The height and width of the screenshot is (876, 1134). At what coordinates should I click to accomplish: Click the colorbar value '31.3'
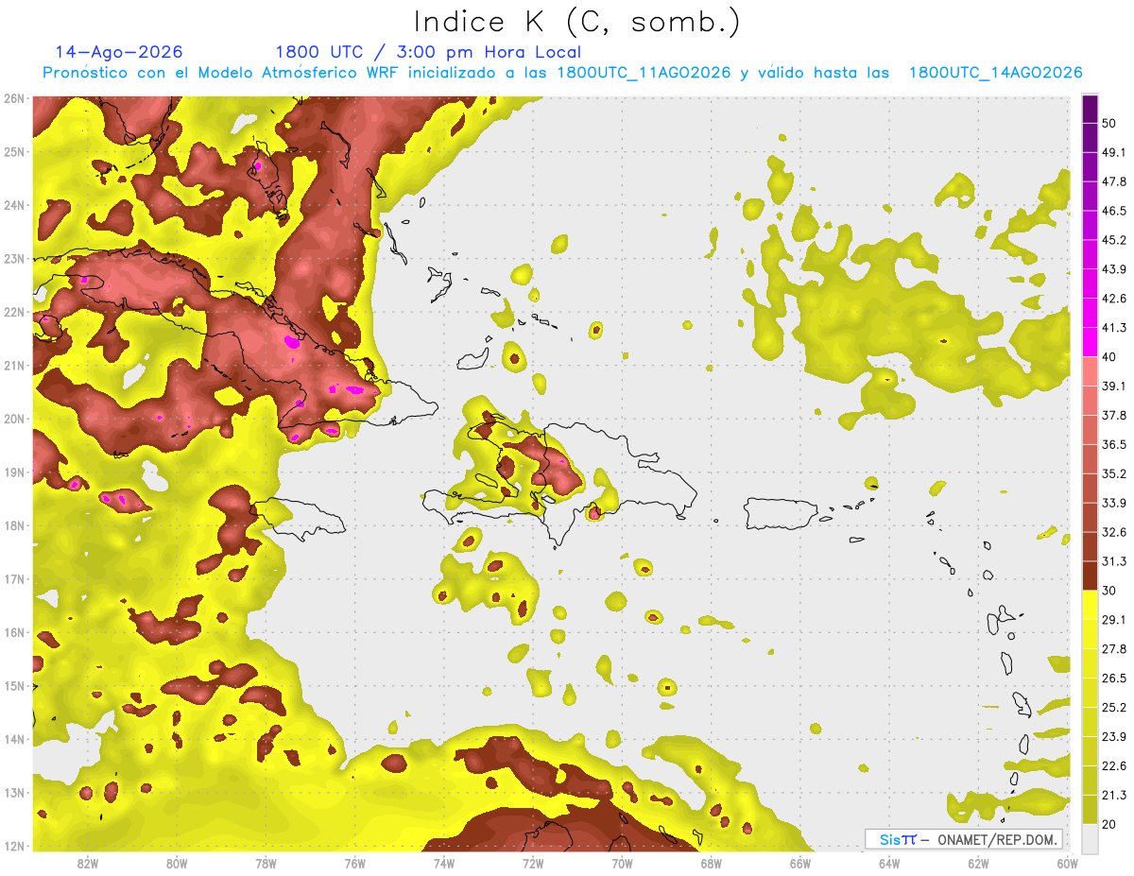1113,561
